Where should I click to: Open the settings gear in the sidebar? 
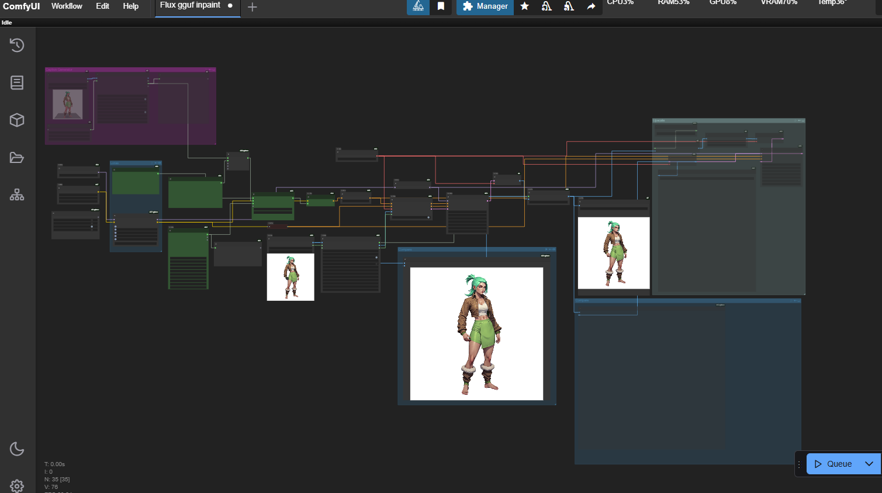(17, 485)
